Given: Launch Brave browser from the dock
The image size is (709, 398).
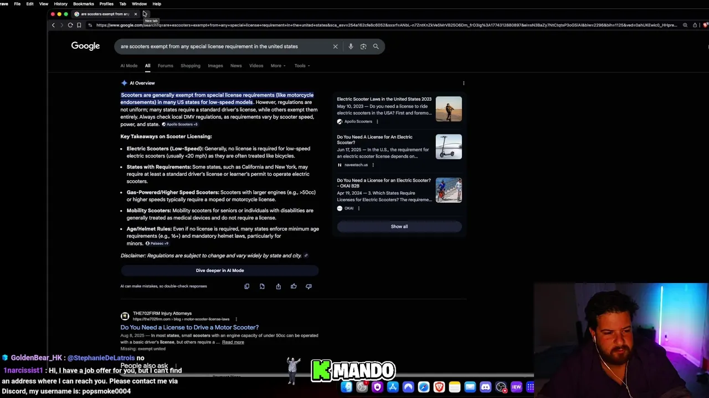Looking at the screenshot, I should coord(439,387).
